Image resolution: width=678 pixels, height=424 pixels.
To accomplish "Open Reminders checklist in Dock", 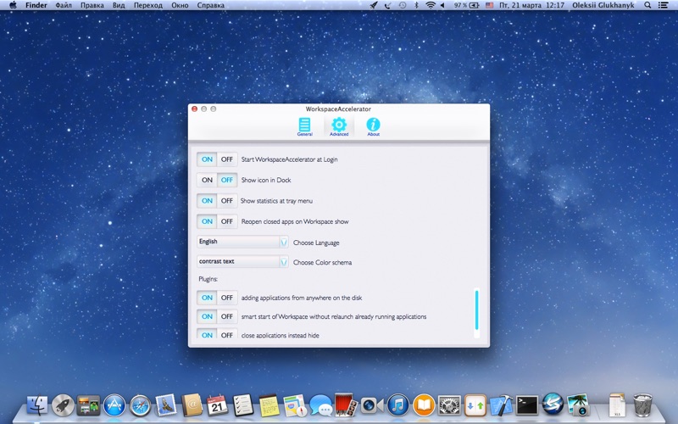I will pyautogui.click(x=243, y=405).
